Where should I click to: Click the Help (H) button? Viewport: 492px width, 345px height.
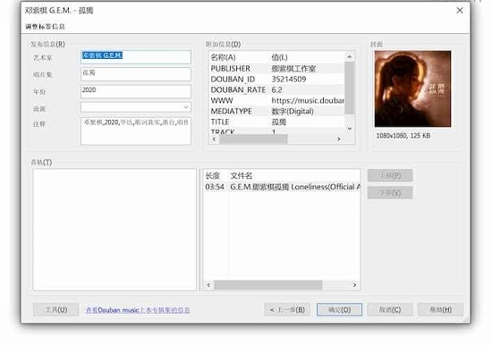pyautogui.click(x=440, y=310)
